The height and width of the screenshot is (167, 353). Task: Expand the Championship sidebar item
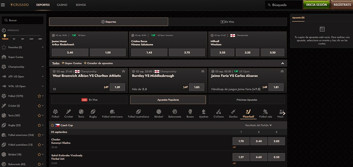click(x=42, y=67)
